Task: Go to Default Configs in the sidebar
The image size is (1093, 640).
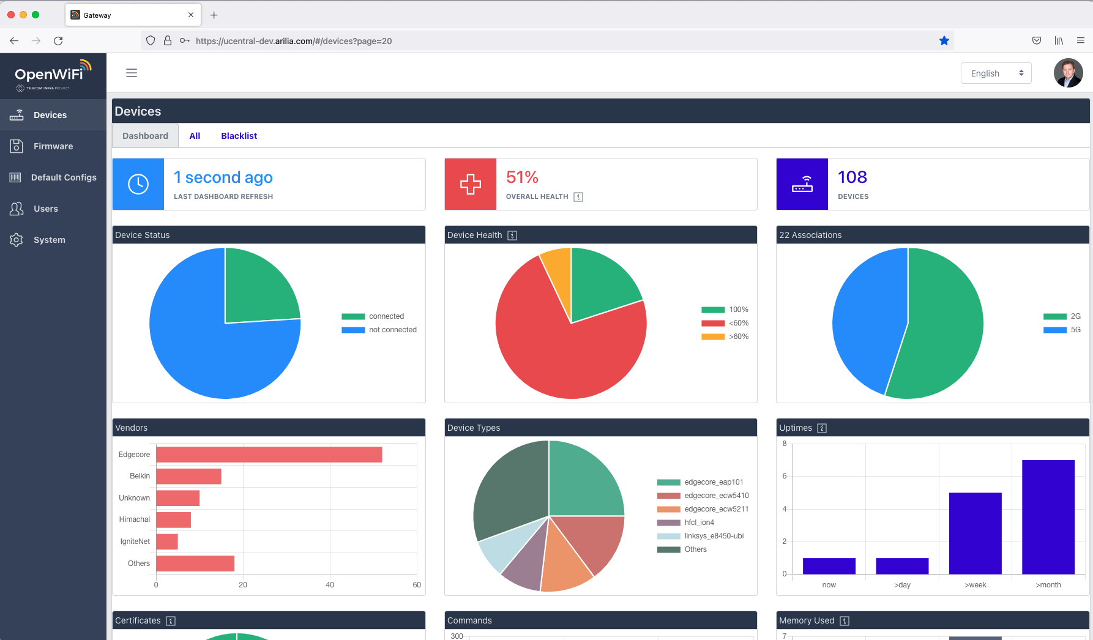Action: [64, 177]
